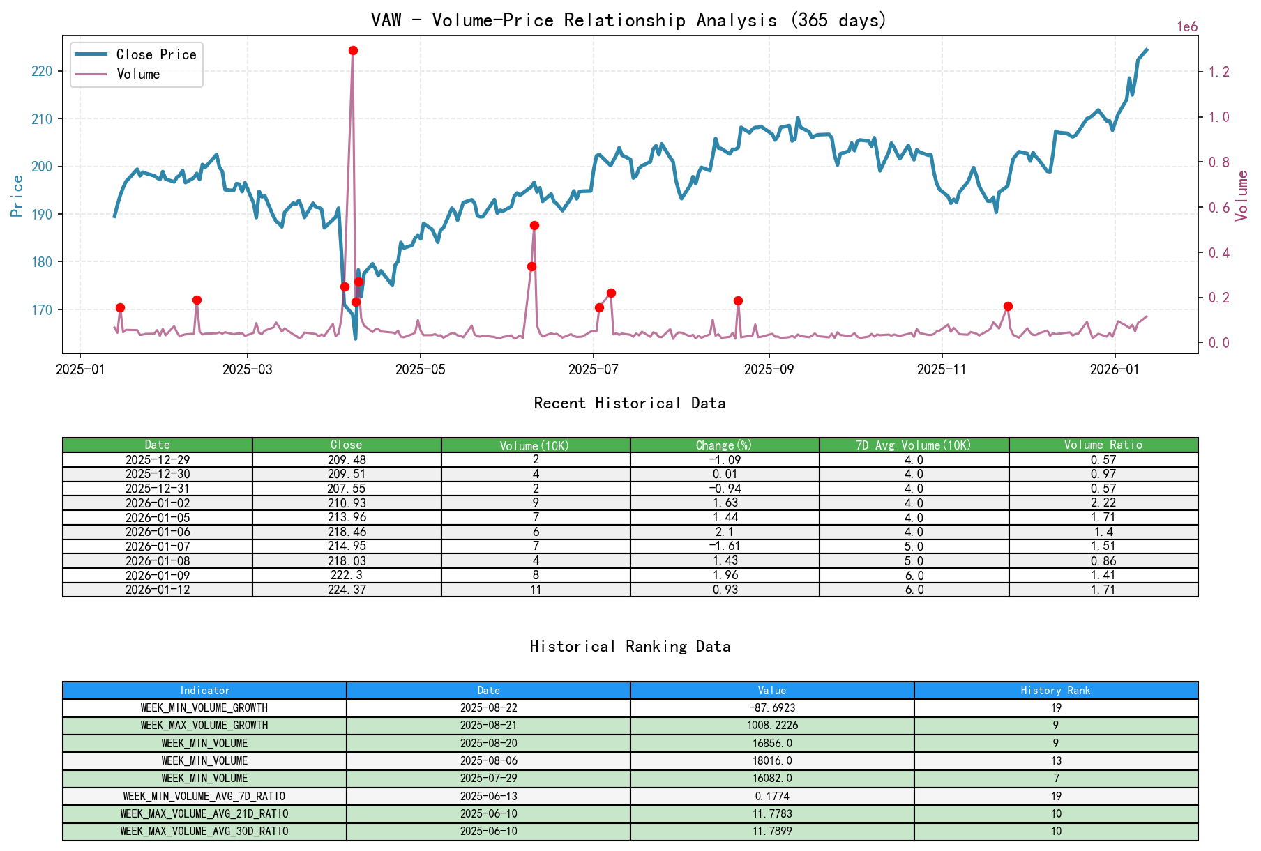Click the WEEK_MAX_VOLUME_GROWTH indicator row
Viewport: 1261px width, 851px height.
204,725
